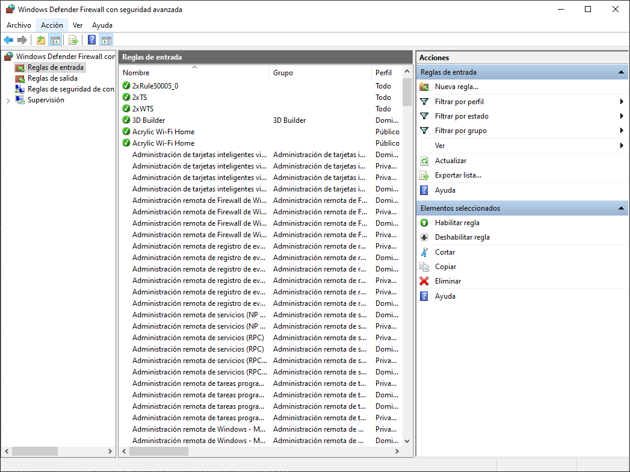Screen dimensions: 630x472
Task: Expand the Supervisión tree node
Action: pyautogui.click(x=8, y=101)
